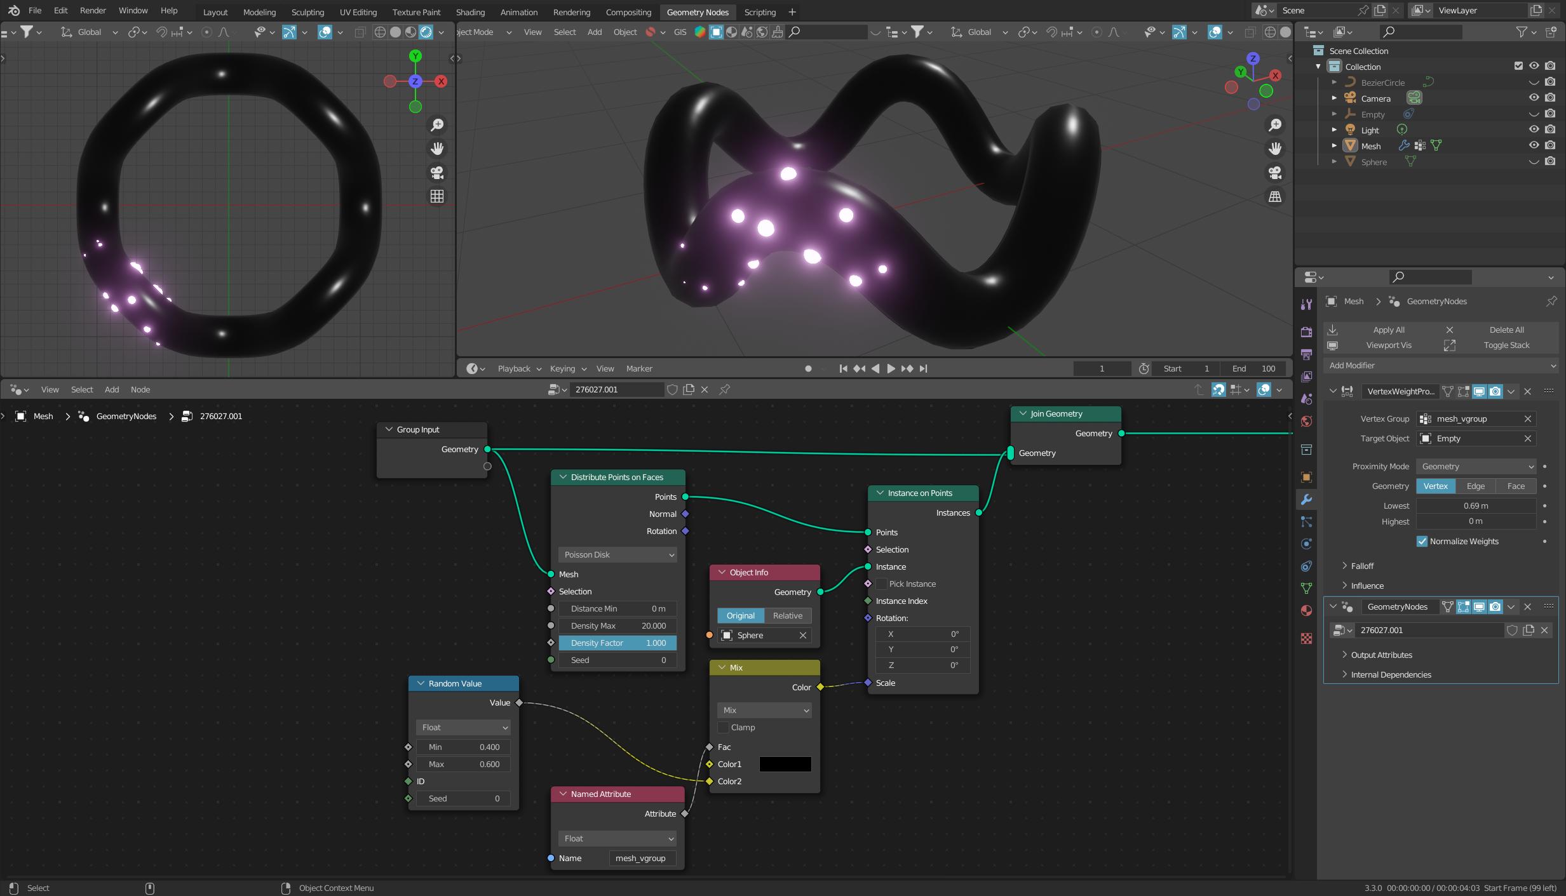
Task: Open the Modifier properties wrench tab
Action: point(1306,500)
